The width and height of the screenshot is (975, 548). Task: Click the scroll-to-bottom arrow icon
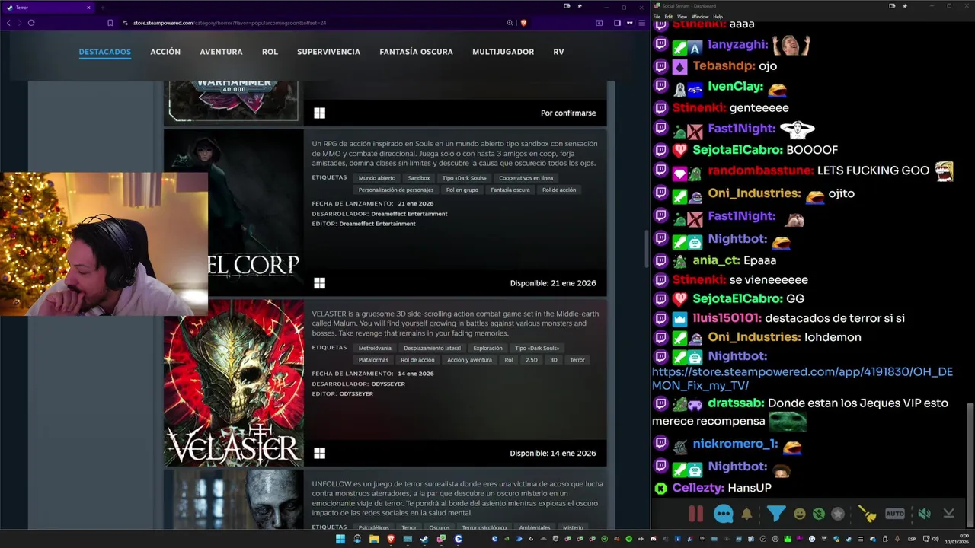tap(948, 514)
